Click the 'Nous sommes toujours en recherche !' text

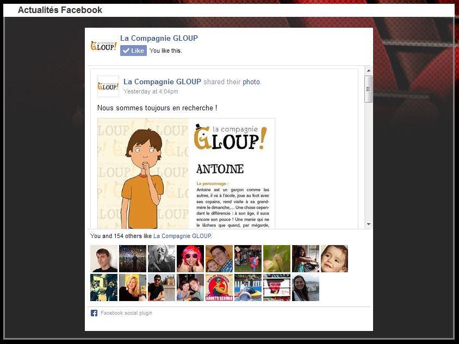[x=157, y=108]
